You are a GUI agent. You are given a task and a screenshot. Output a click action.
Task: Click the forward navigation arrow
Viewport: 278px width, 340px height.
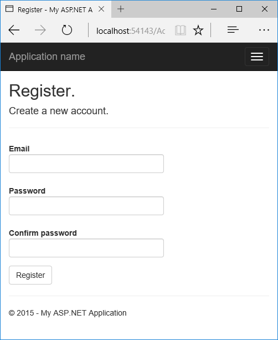(40, 30)
